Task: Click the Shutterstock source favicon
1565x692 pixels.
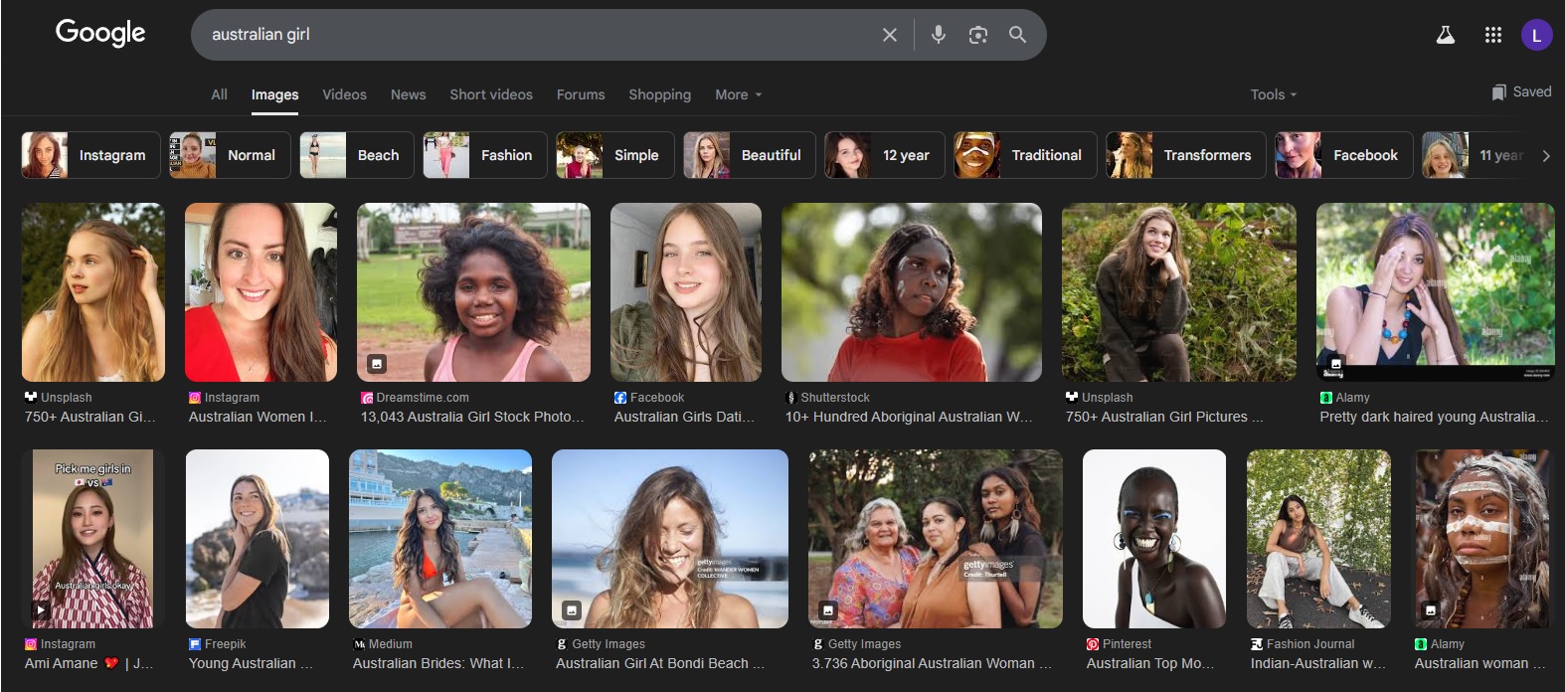Action: pos(791,398)
